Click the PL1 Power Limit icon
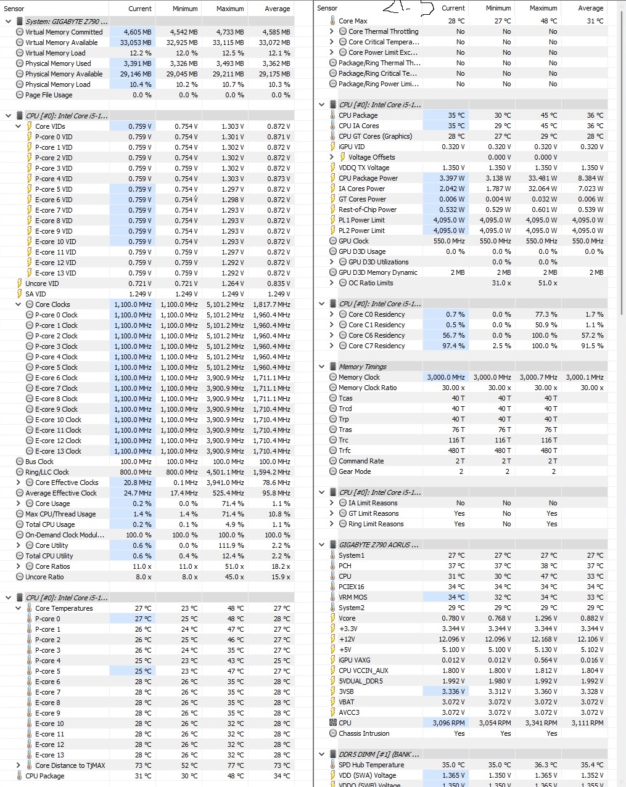 [x=332, y=220]
